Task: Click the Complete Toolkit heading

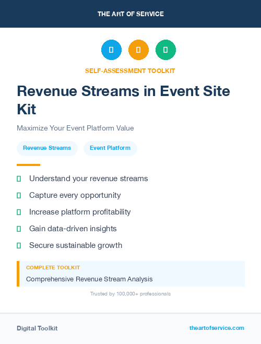Action: [x=53, y=268]
